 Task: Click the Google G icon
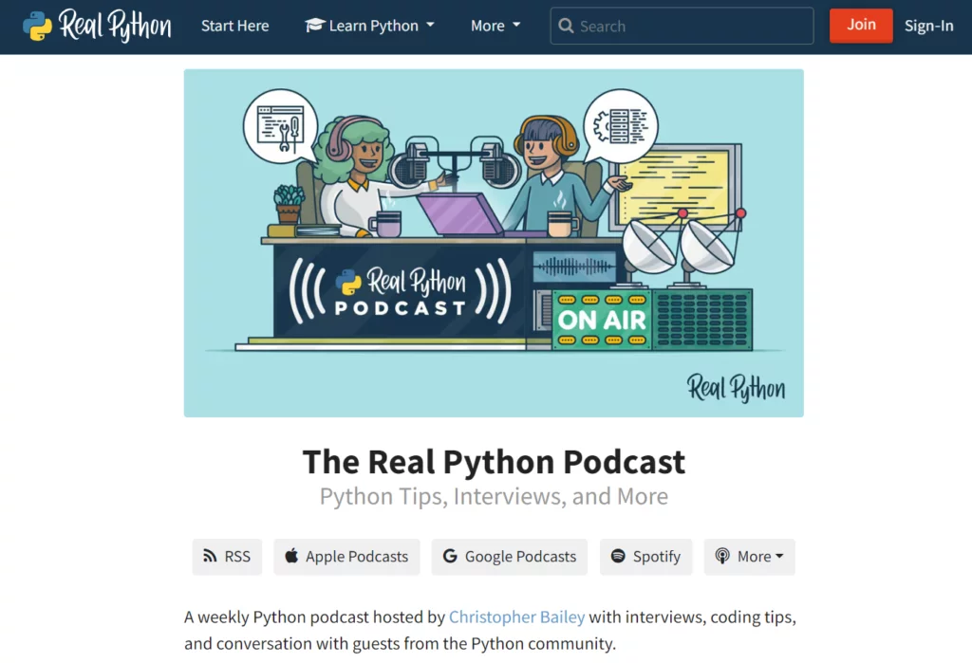(450, 556)
